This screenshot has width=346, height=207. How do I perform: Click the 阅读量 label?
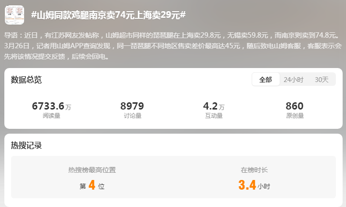point(51,116)
